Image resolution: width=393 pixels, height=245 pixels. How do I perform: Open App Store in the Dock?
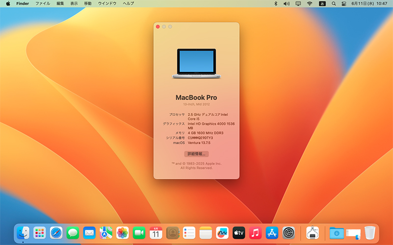point(272,233)
